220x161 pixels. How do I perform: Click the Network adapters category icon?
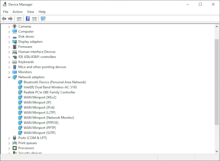click(15, 77)
